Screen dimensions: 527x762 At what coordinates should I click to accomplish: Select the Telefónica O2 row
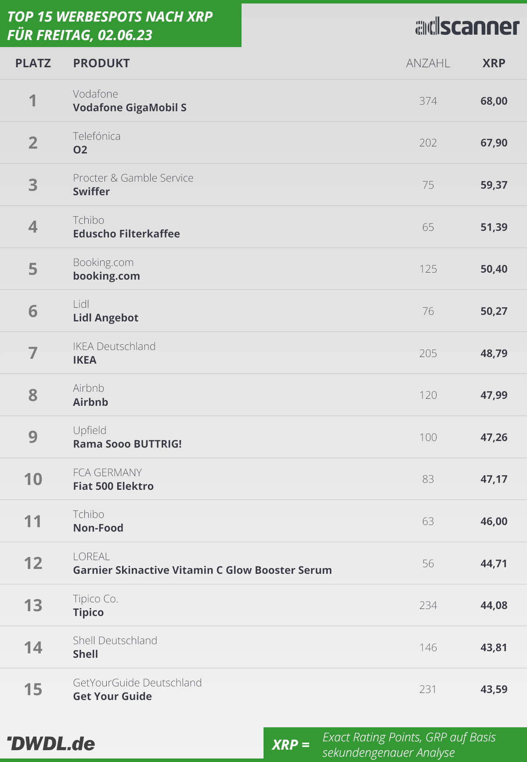pos(263,143)
